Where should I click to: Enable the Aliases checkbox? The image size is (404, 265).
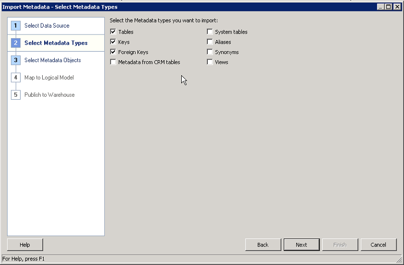click(210, 42)
